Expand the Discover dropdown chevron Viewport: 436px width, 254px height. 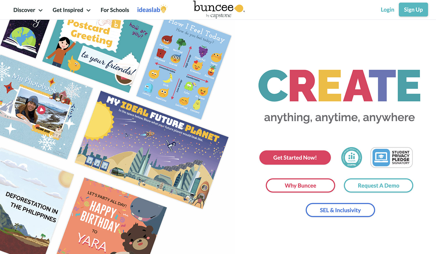click(x=41, y=10)
